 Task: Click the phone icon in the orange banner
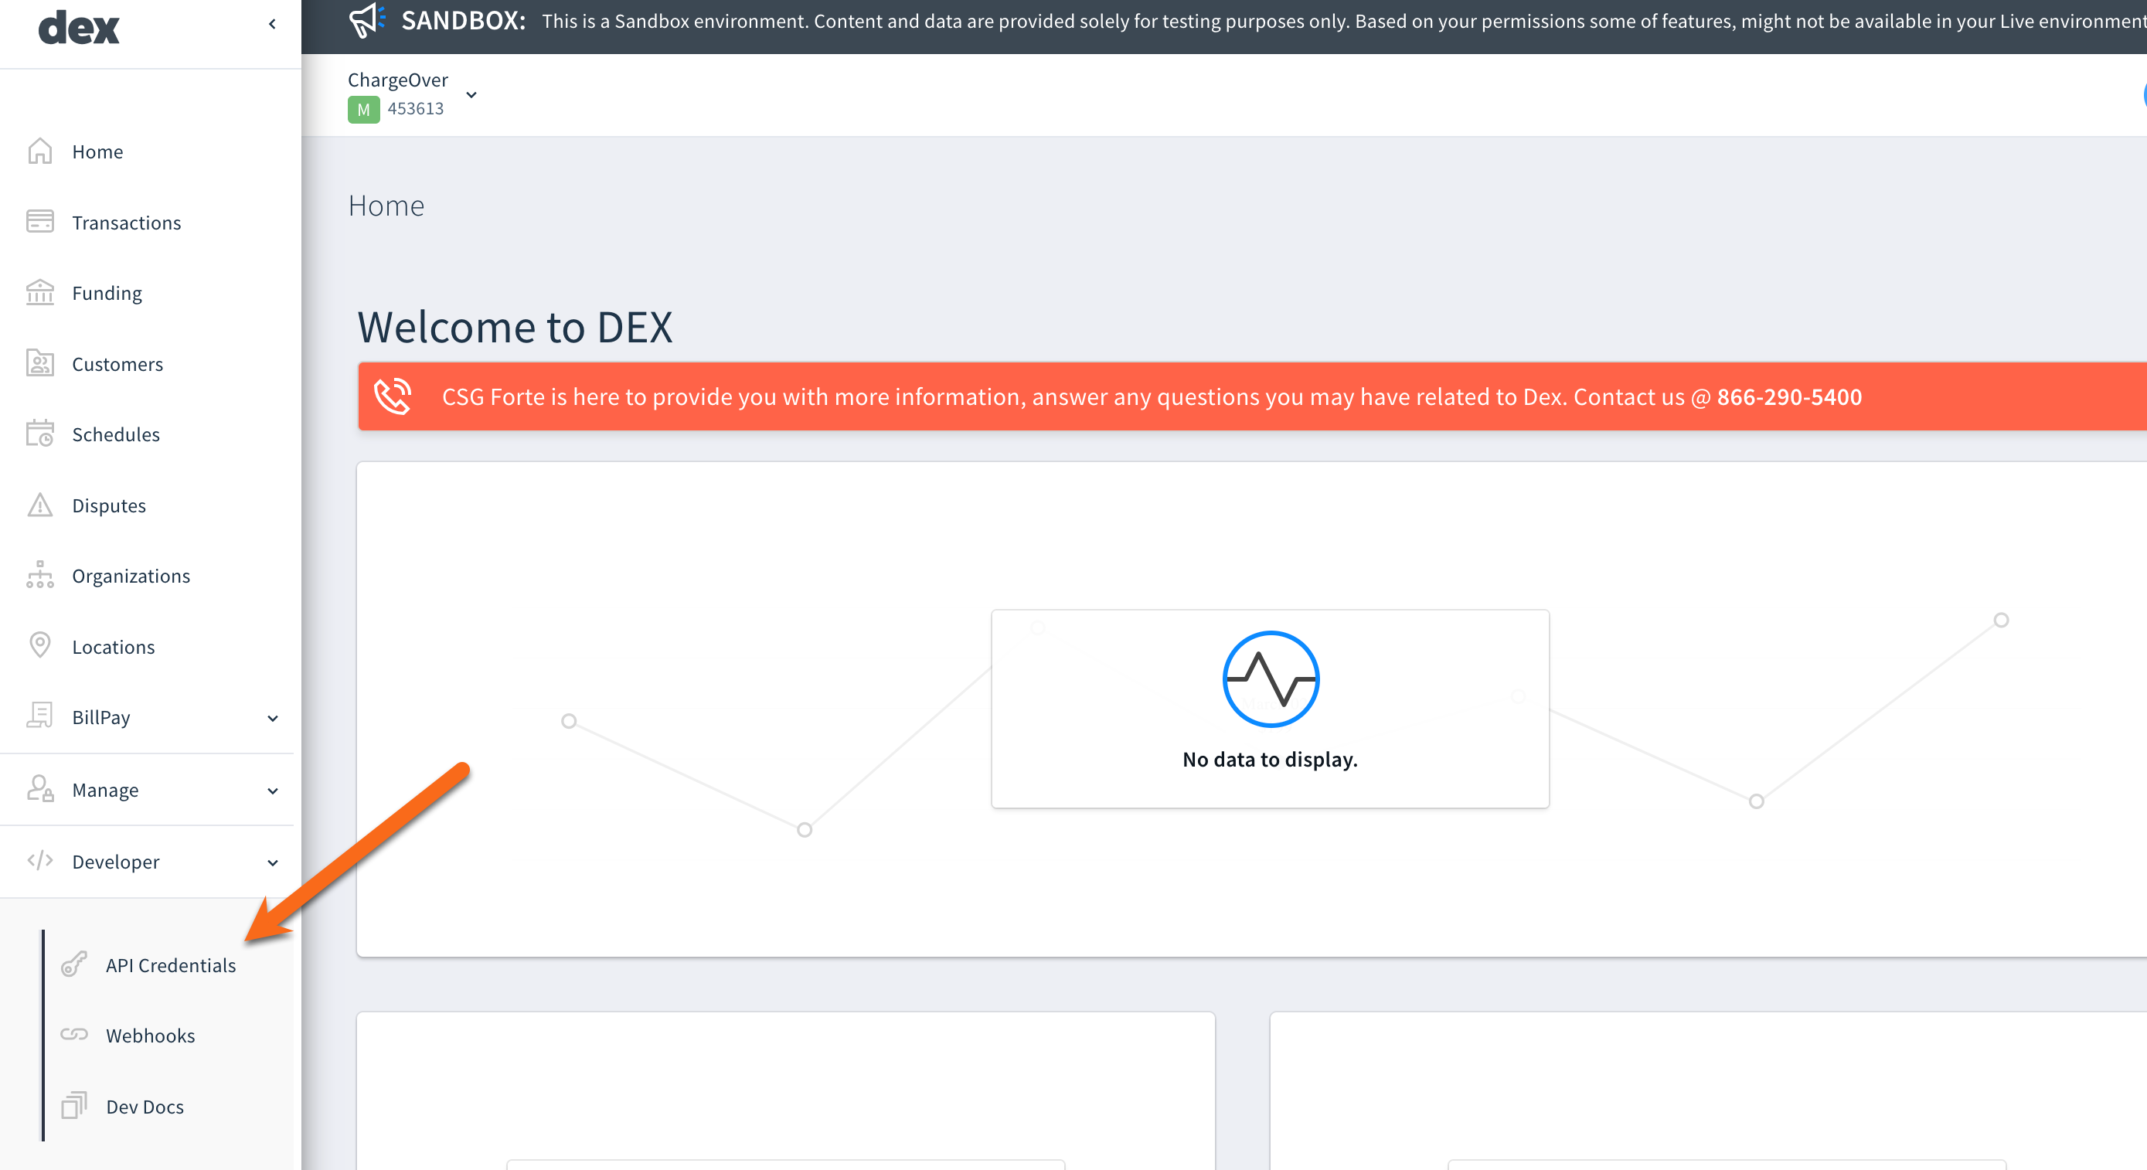[393, 396]
